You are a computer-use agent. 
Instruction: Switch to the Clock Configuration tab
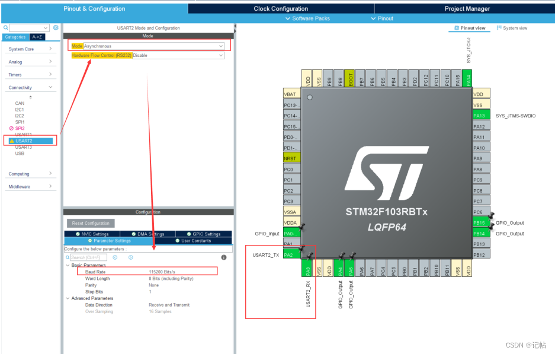click(x=281, y=8)
